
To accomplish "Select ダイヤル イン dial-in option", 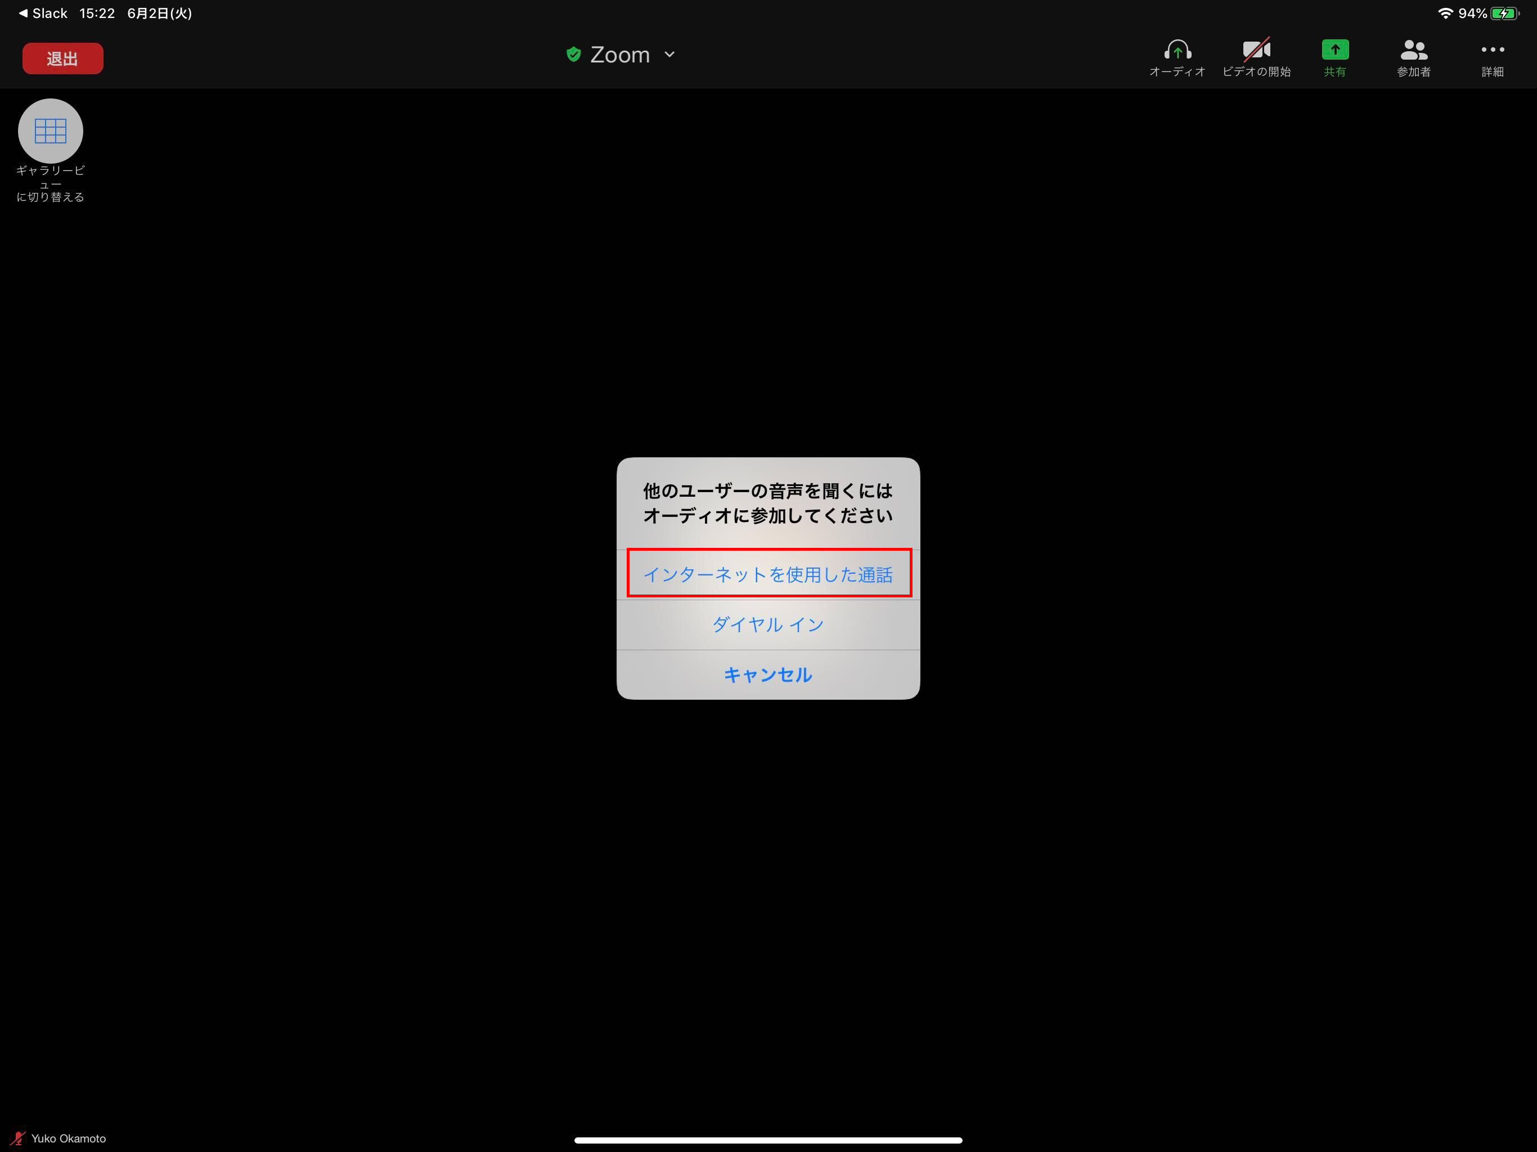I will point(768,624).
